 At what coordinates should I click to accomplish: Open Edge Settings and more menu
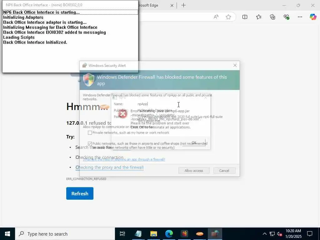[x=300, y=17]
